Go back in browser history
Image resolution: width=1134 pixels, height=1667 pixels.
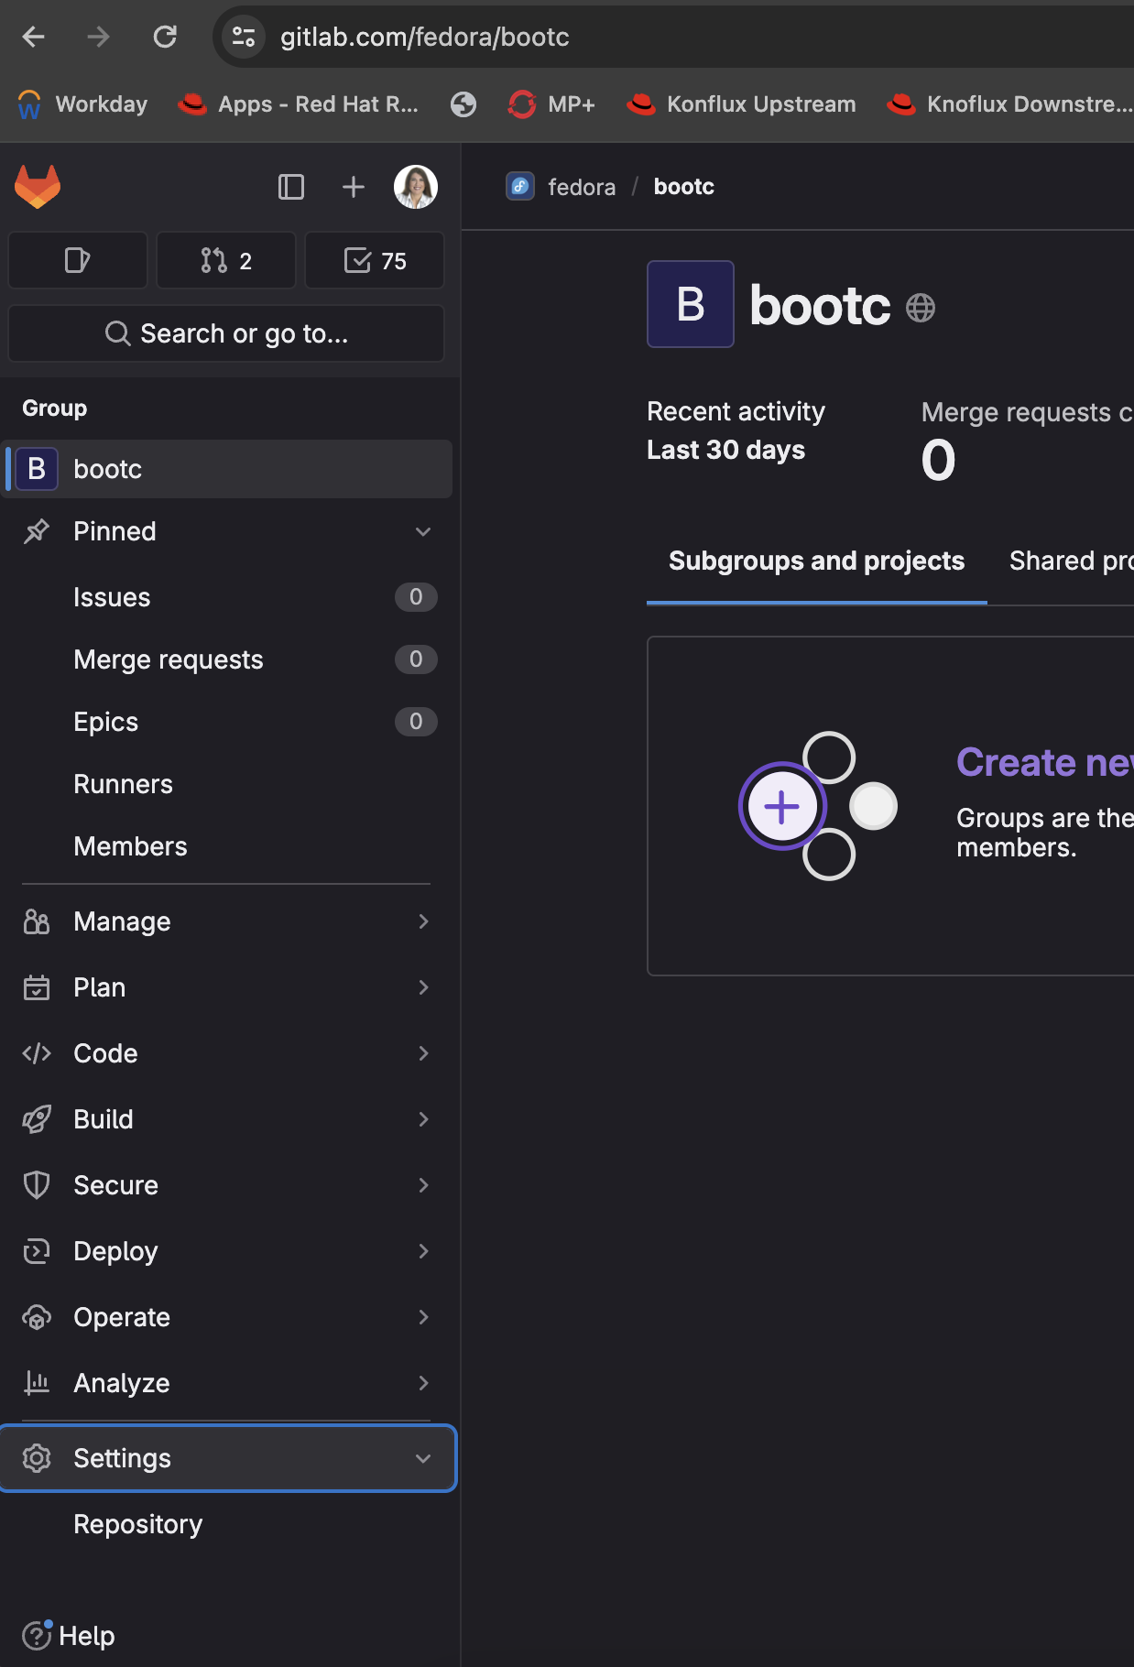coord(34,37)
